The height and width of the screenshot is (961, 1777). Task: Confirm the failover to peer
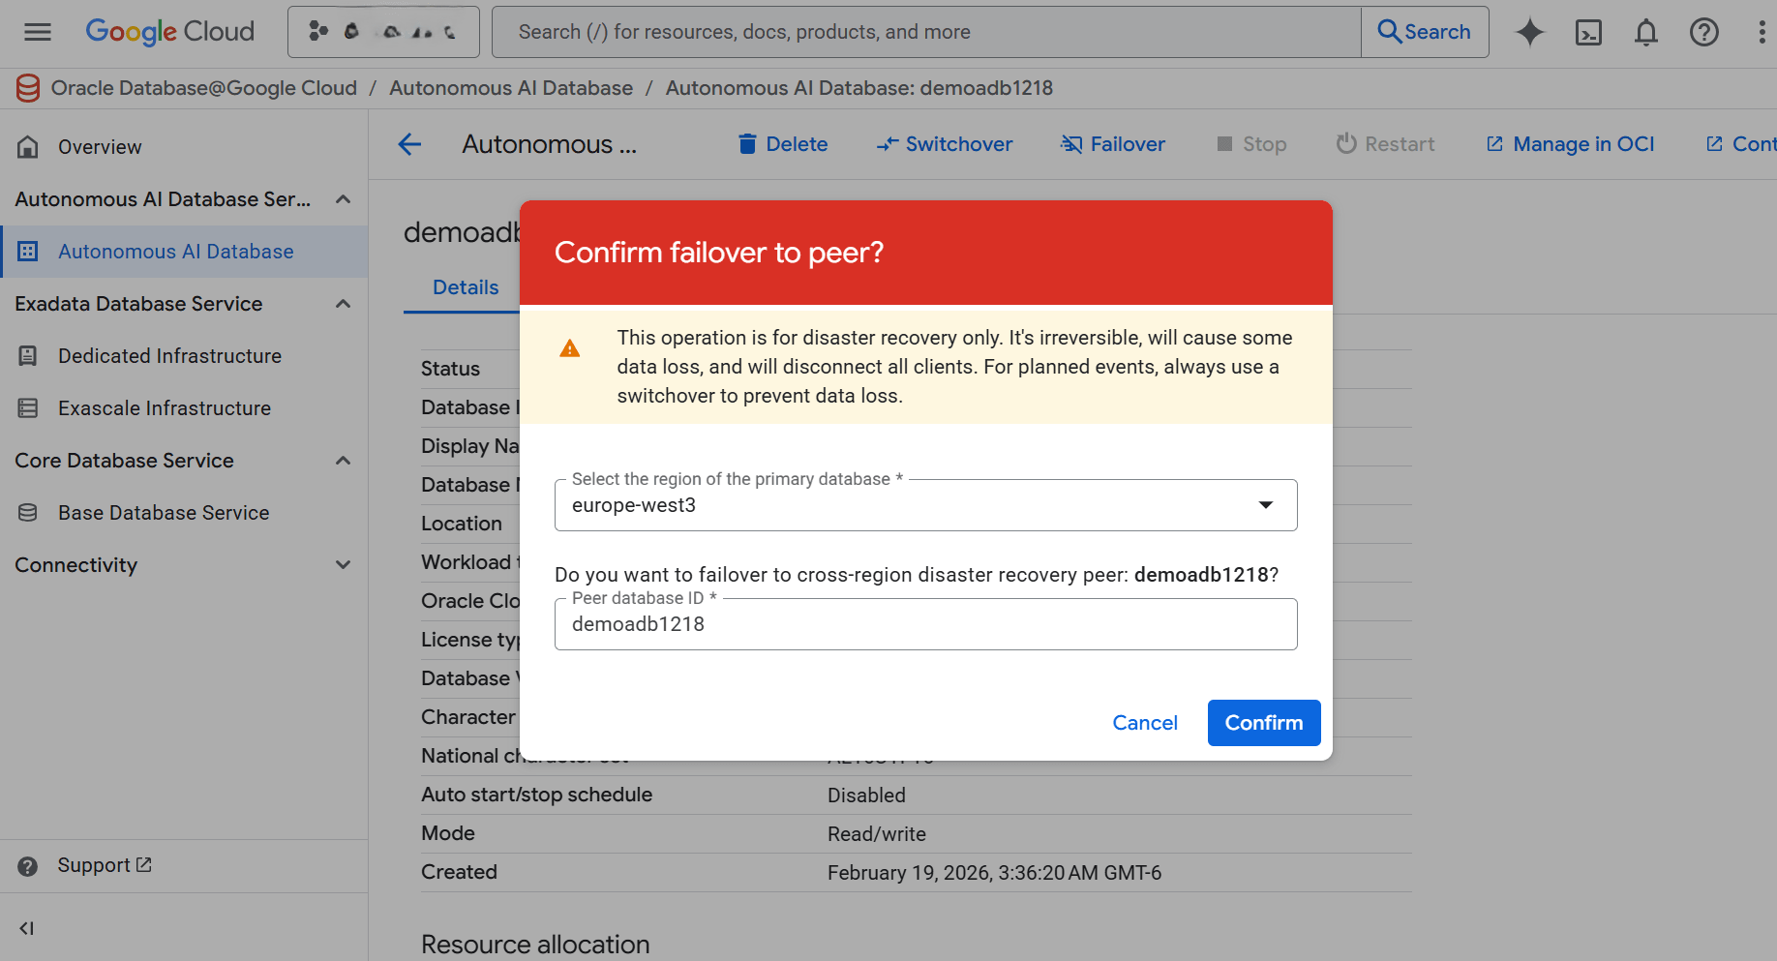pos(1263,723)
